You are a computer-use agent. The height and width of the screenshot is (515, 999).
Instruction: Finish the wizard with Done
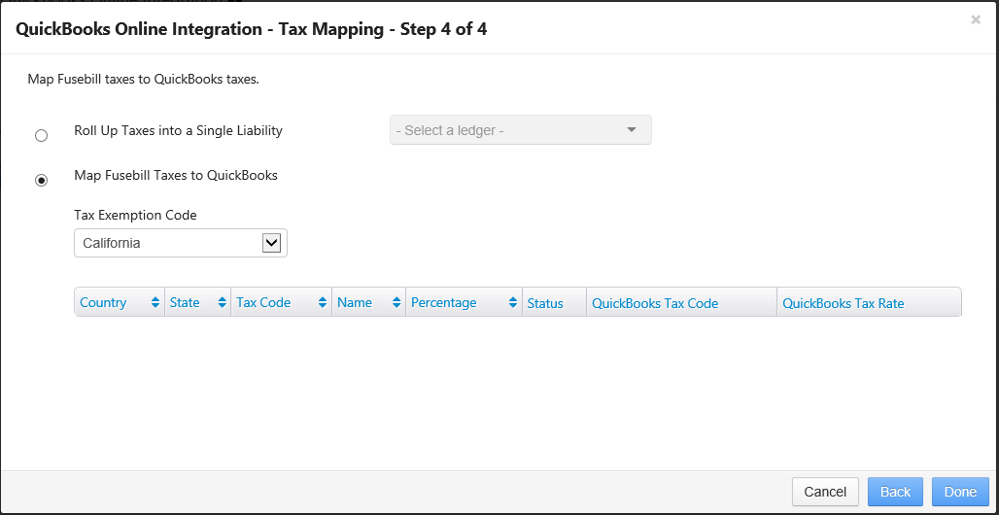point(960,492)
